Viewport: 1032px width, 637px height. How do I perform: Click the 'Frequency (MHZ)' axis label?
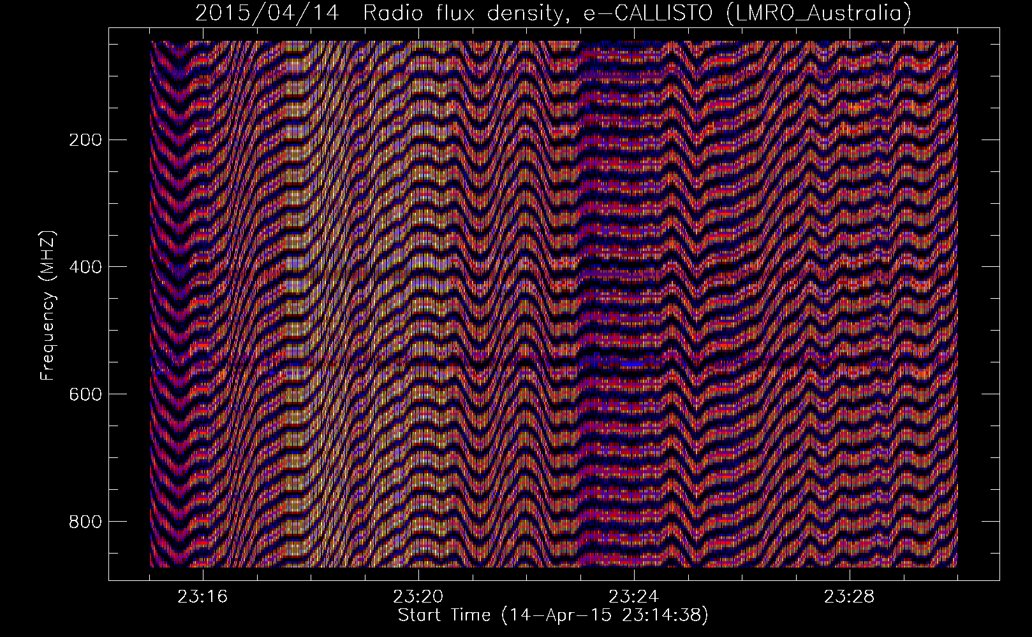coord(48,305)
